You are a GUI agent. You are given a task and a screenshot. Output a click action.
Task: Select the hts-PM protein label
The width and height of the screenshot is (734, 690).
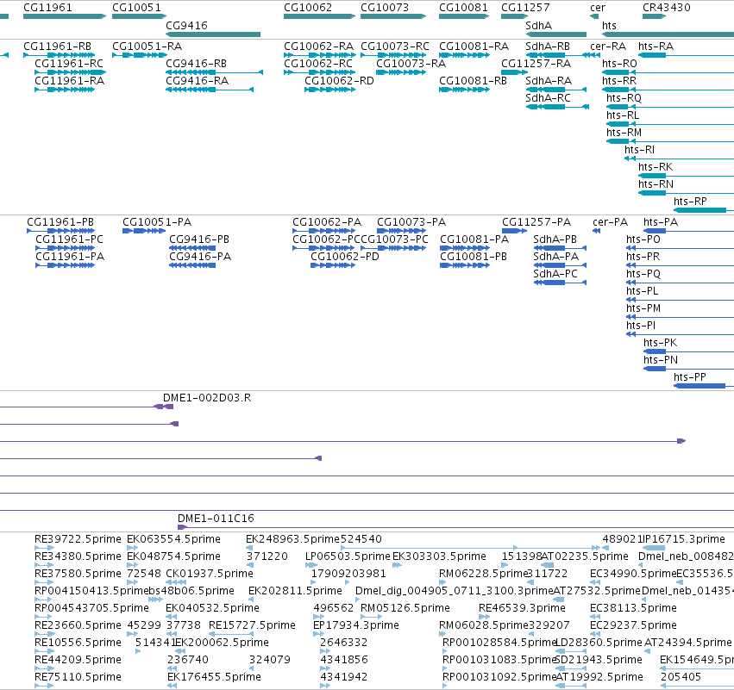pyautogui.click(x=643, y=308)
